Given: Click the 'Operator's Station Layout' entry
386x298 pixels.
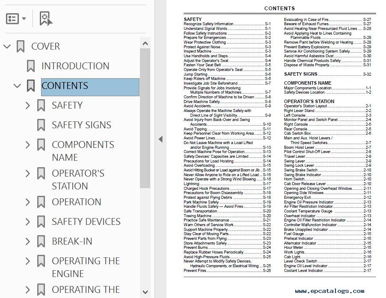Looking at the screenshot, I should [x=327, y=106].
